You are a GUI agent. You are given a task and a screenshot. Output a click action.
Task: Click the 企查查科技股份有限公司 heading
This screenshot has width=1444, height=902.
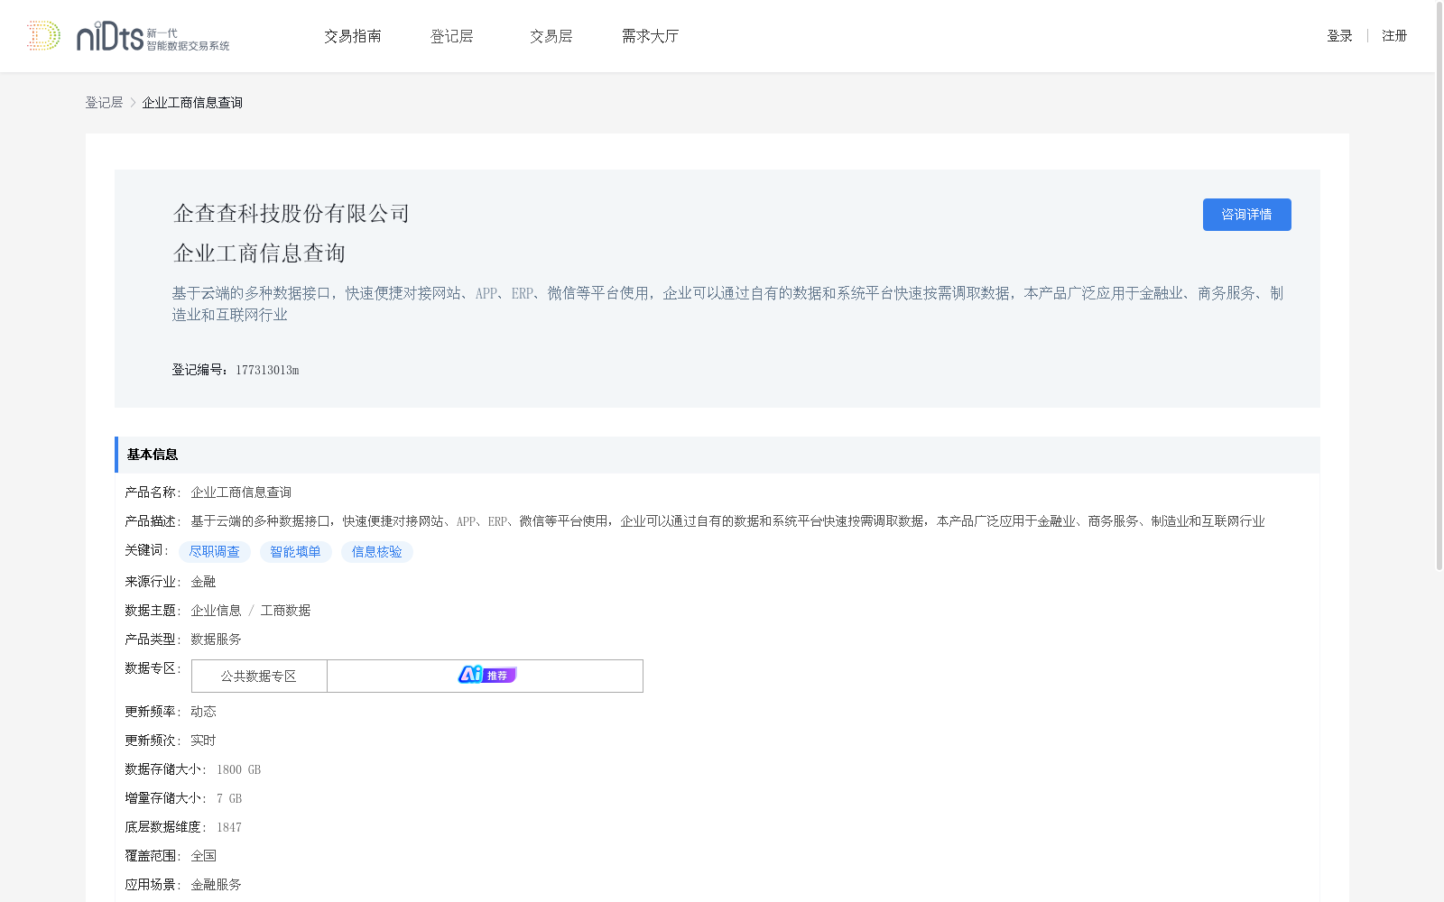[x=292, y=214]
